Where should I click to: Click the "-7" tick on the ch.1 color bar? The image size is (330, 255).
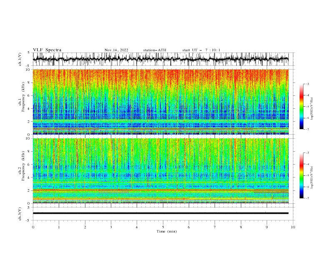coord(307,129)
